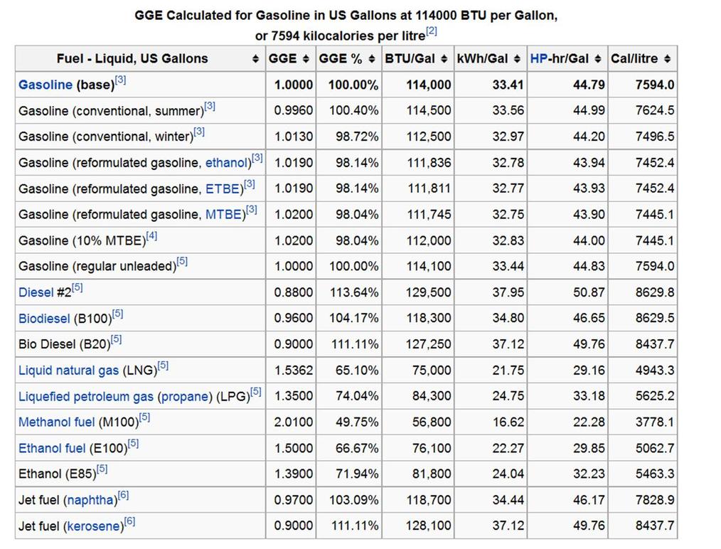Click citation [2] in the table title
The width and height of the screenshot is (721, 549).
[x=432, y=31]
